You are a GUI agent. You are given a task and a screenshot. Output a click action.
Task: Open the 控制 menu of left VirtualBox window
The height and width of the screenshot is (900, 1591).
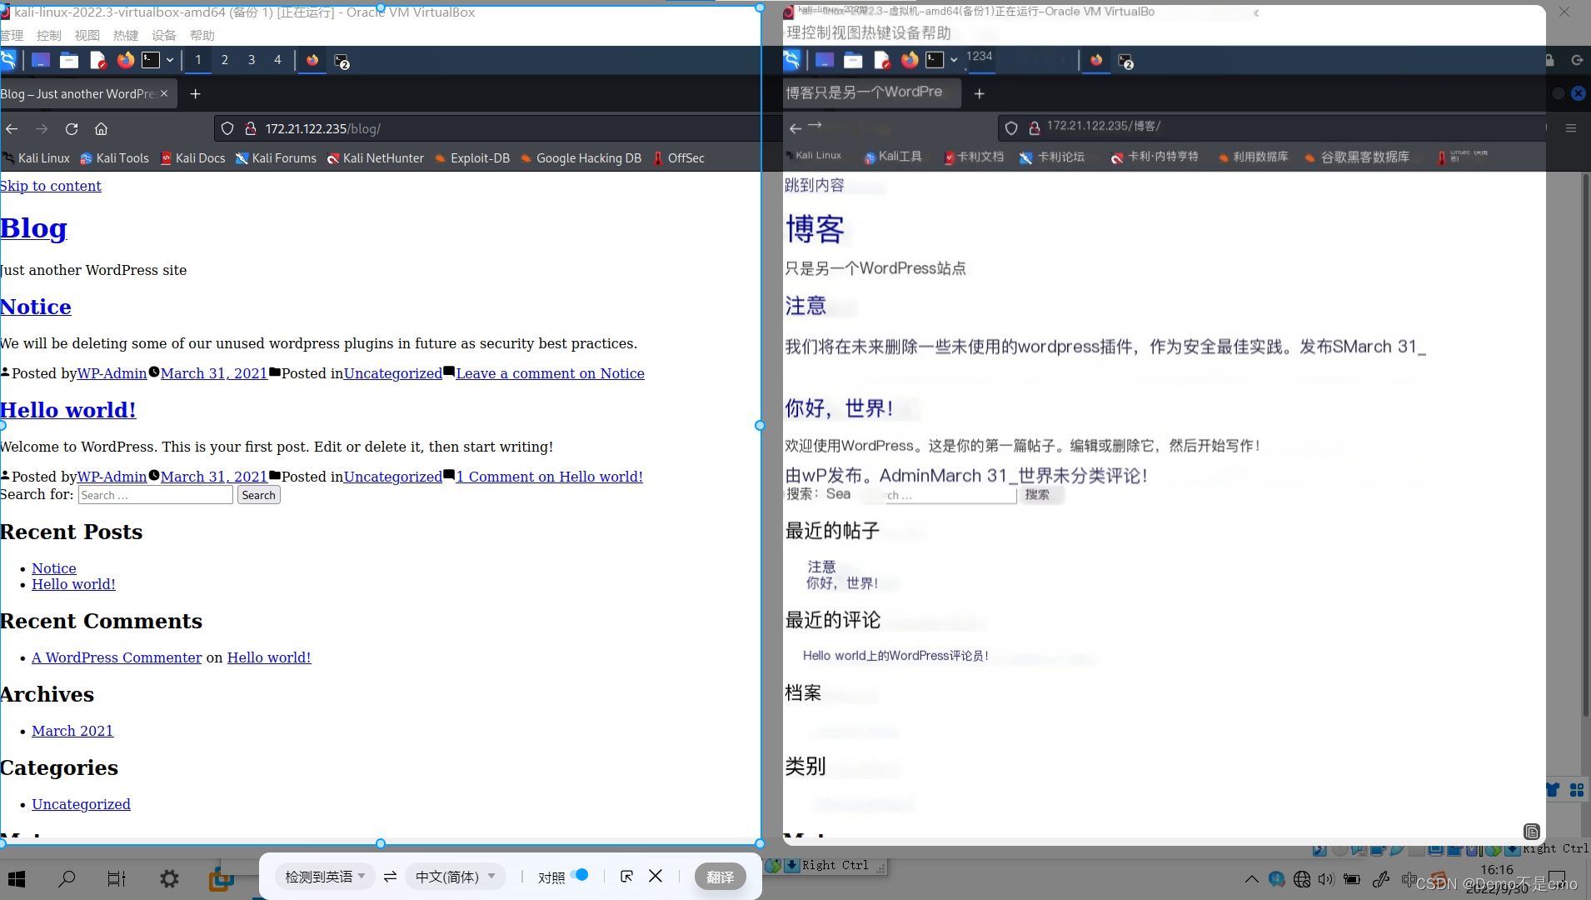[49, 35]
